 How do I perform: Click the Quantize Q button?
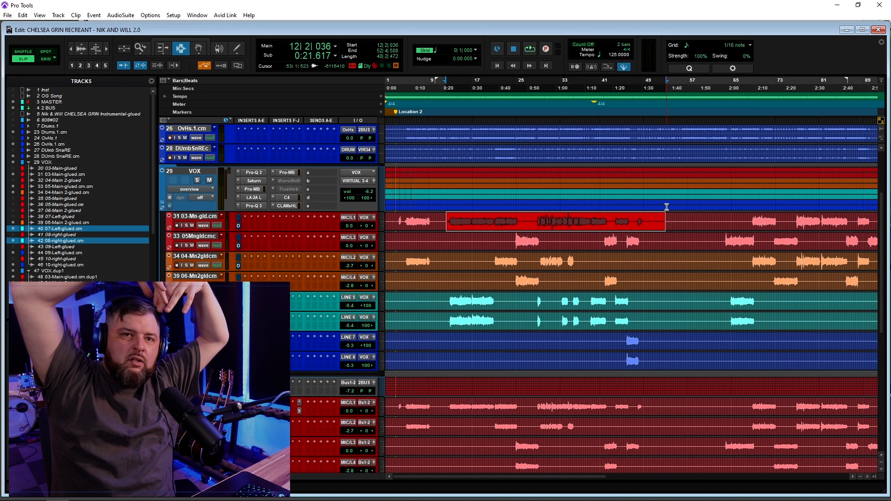pyautogui.click(x=689, y=68)
